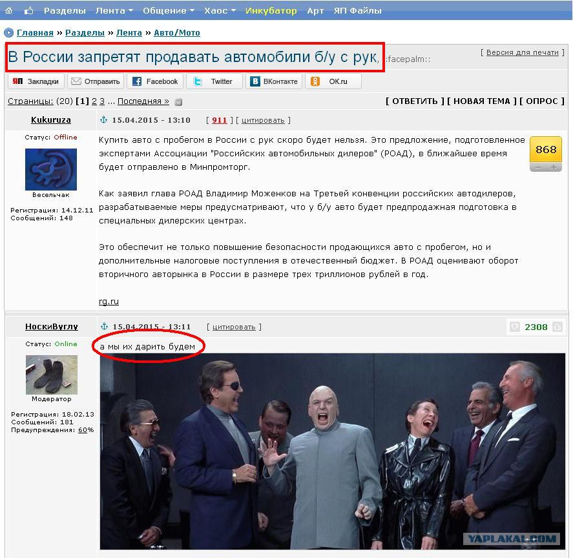Vote up Kukuruza's post with plus
Viewport: 573px width, 558px height.
point(554,167)
